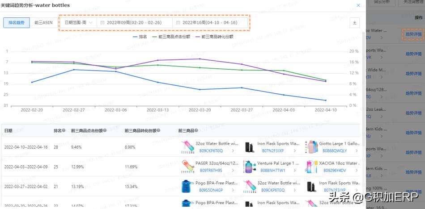This screenshot has width=425, height=209.
Task: Open the 日期范围-周 dropdown
Action: tap(78, 22)
